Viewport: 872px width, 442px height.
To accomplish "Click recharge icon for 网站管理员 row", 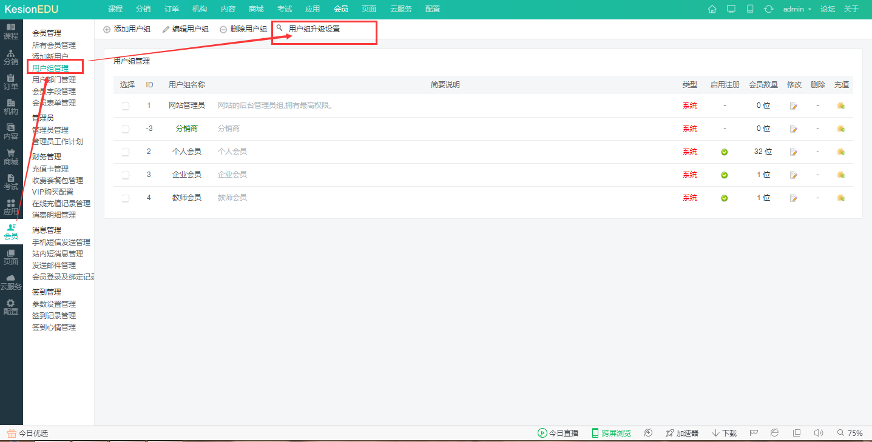I will pos(841,105).
